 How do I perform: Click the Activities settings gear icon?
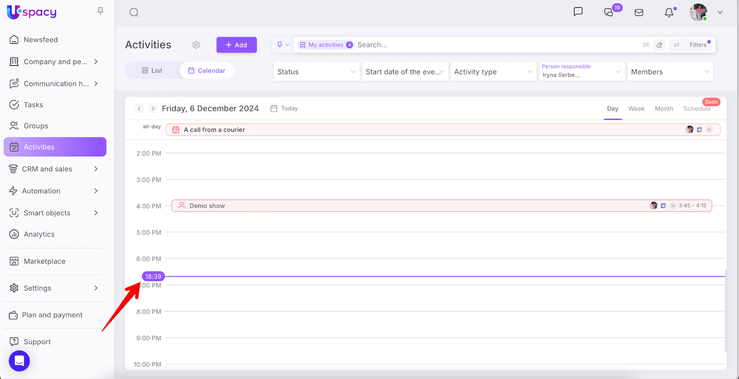[x=196, y=45]
